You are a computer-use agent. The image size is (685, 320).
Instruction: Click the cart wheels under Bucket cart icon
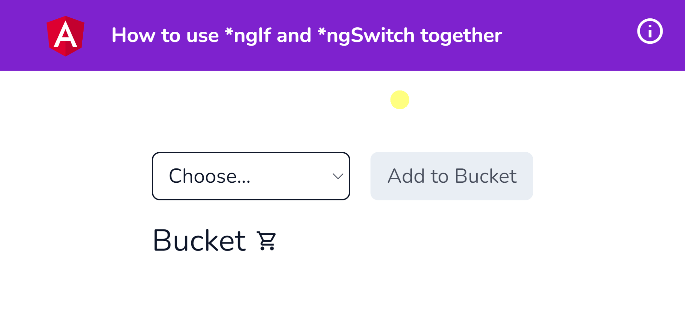(x=267, y=248)
